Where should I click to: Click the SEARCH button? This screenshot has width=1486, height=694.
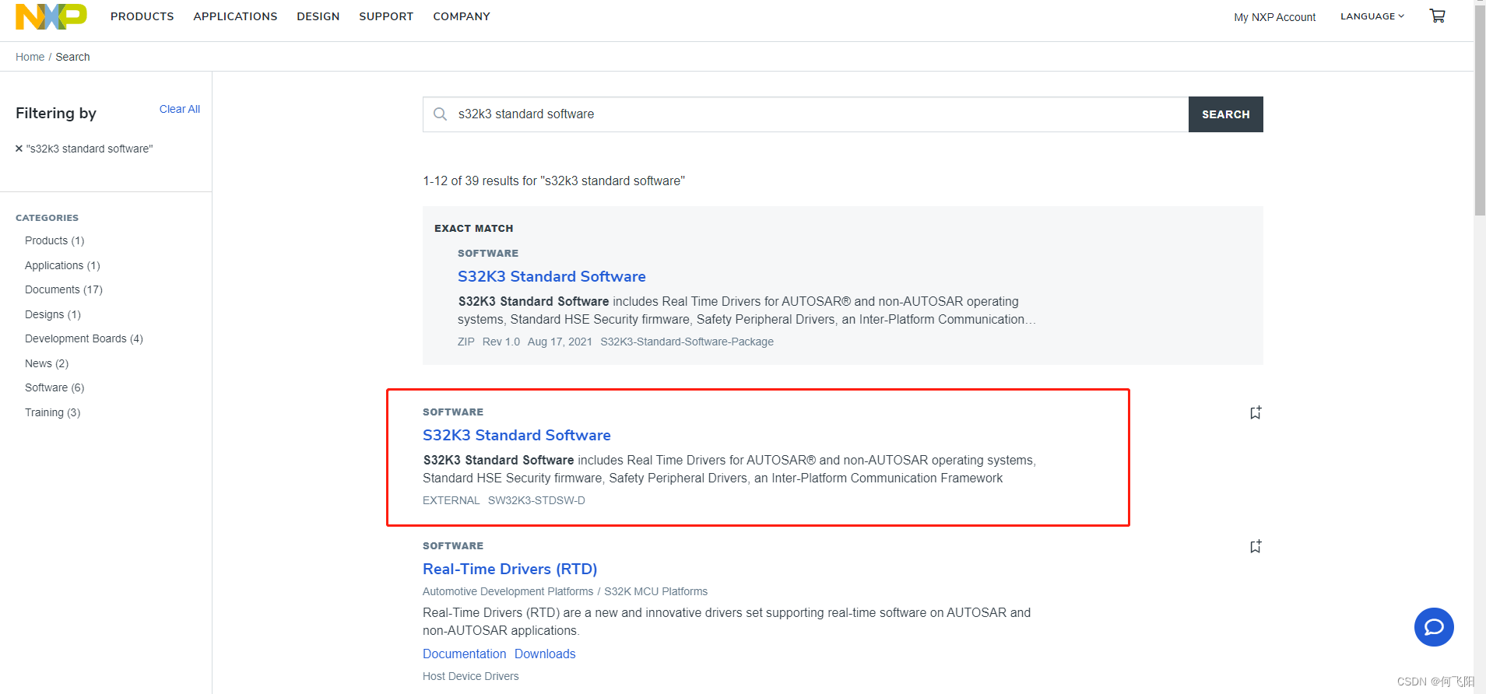[x=1226, y=114]
